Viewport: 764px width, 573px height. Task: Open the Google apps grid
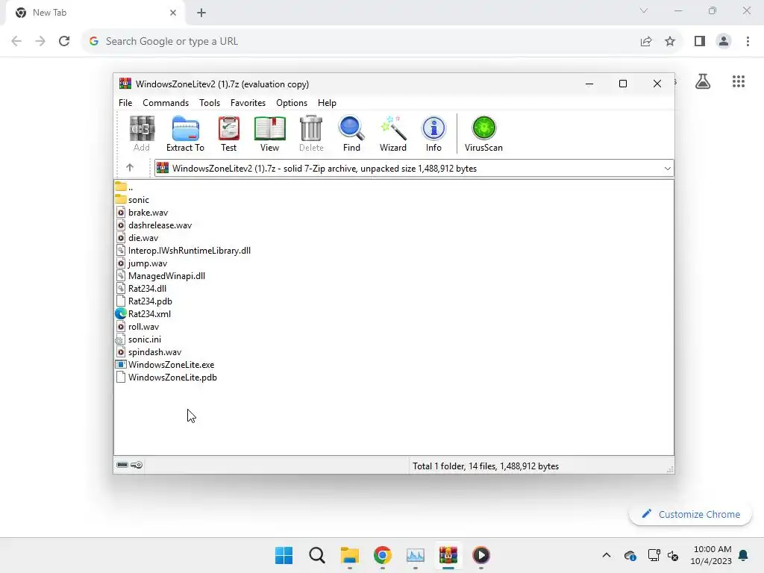point(739,81)
